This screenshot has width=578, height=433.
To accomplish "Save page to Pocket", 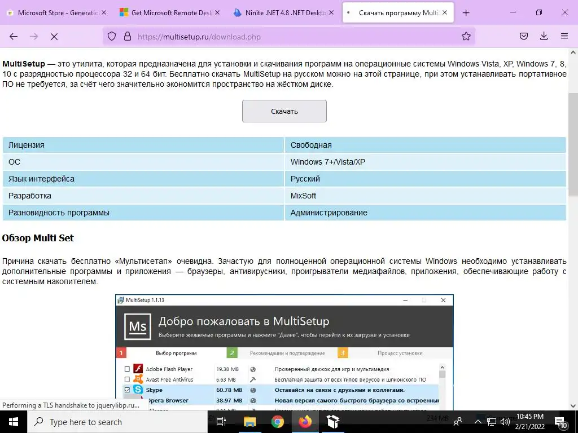I will pyautogui.click(x=523, y=37).
